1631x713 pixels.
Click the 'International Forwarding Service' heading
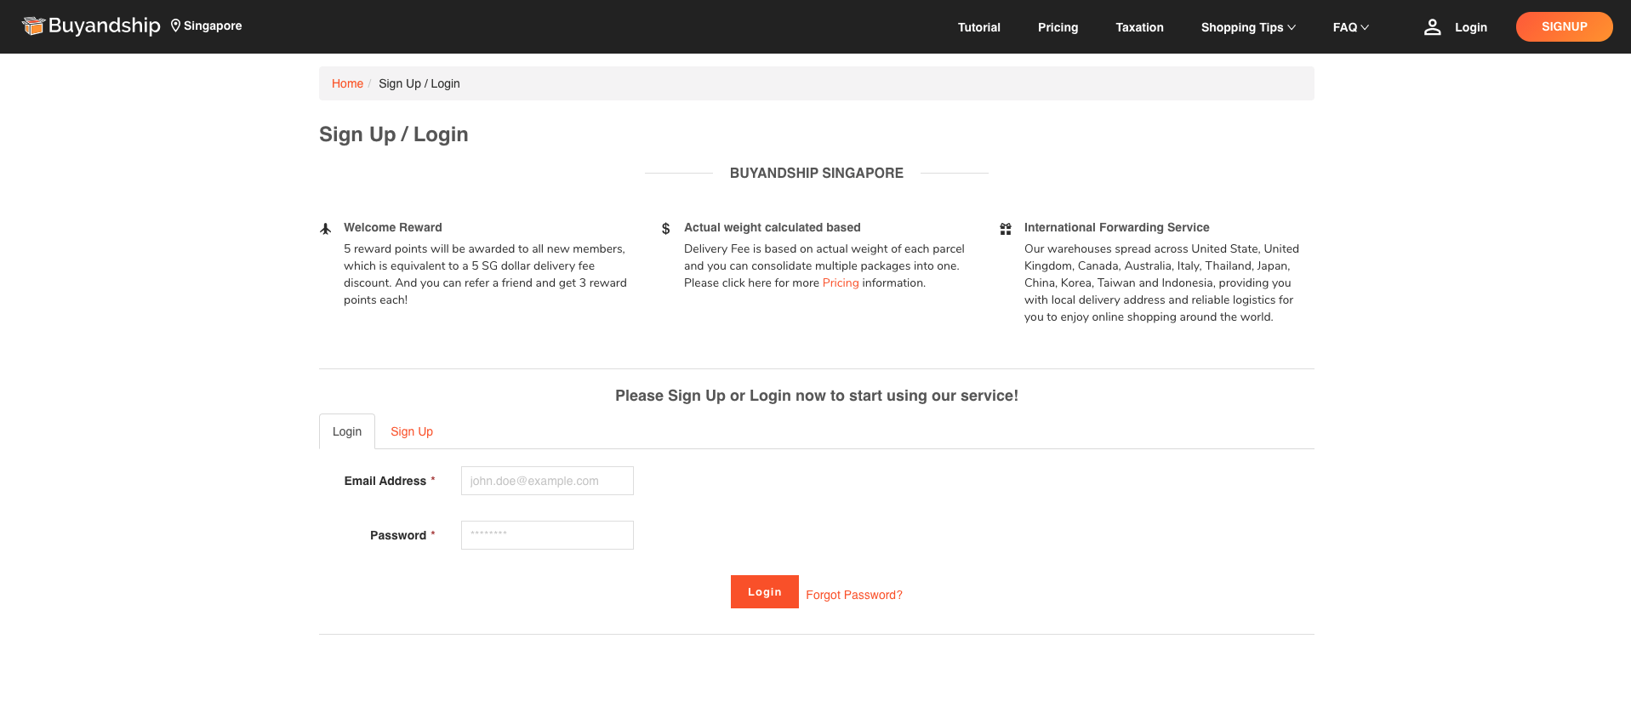[1116, 227]
